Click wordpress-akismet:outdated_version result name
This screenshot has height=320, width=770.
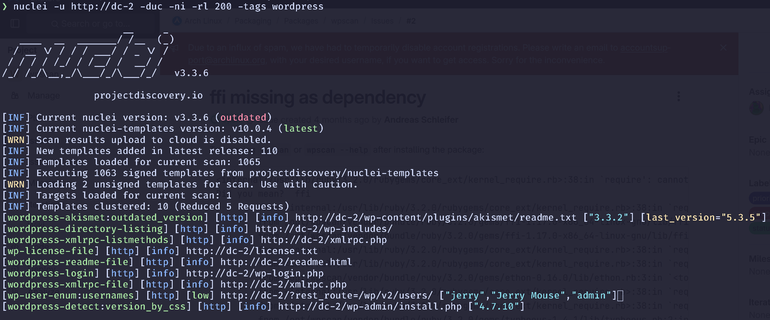point(105,218)
